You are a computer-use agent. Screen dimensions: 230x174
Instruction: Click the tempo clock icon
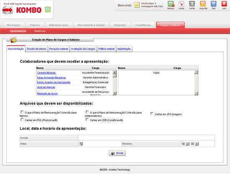click(x=171, y=4)
